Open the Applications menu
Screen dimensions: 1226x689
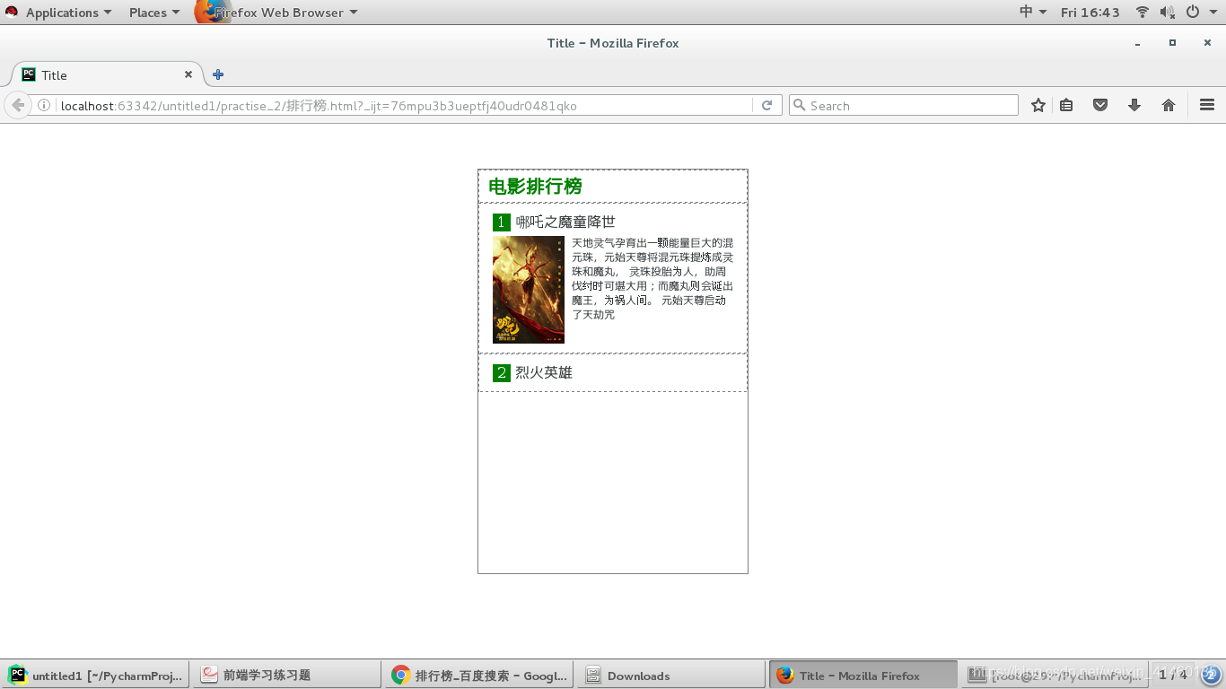68,13
